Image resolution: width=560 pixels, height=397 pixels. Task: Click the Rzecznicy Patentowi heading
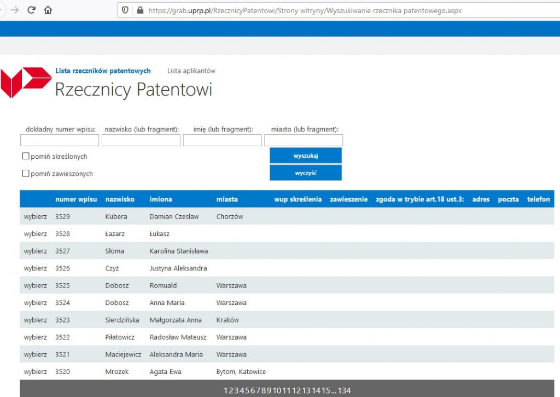[133, 89]
